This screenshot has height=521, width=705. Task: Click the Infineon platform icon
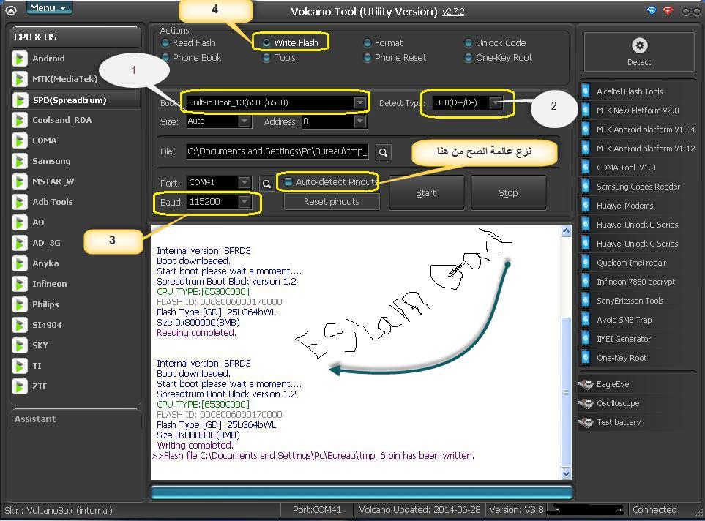click(x=19, y=284)
